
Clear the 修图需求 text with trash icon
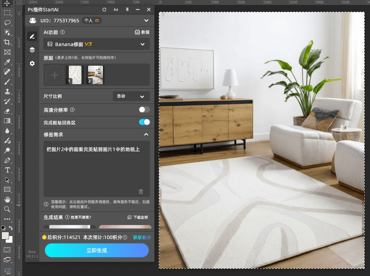(141, 191)
